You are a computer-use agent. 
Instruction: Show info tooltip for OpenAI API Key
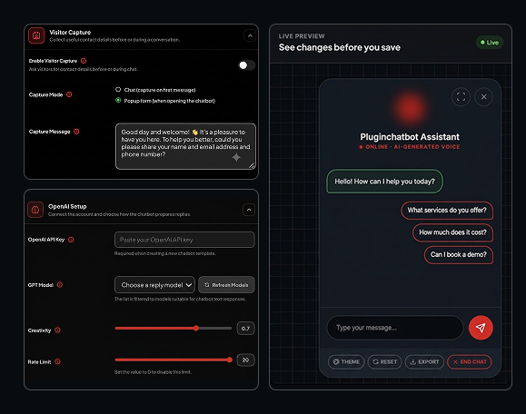(71, 240)
